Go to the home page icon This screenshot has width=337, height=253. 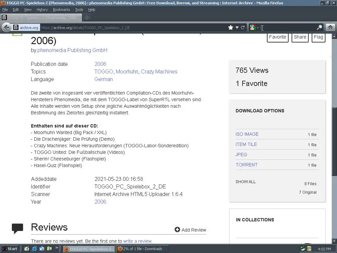point(330,27)
